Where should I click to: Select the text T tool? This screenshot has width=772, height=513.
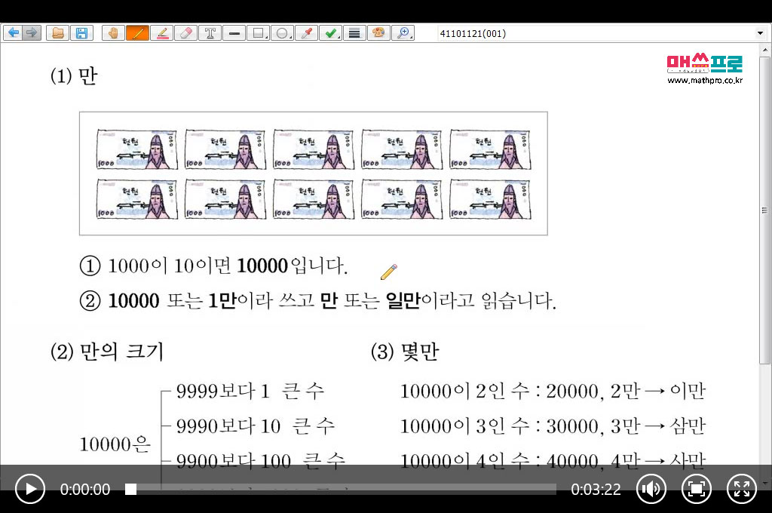click(210, 33)
